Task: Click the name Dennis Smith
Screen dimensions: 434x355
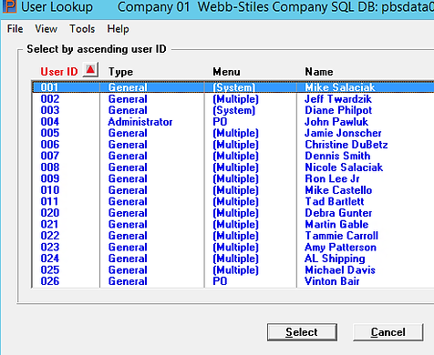Action: coord(337,156)
